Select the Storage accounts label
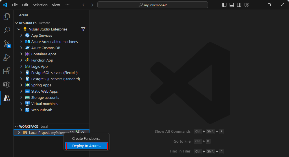The width and height of the screenshot is (289, 157). point(45,98)
